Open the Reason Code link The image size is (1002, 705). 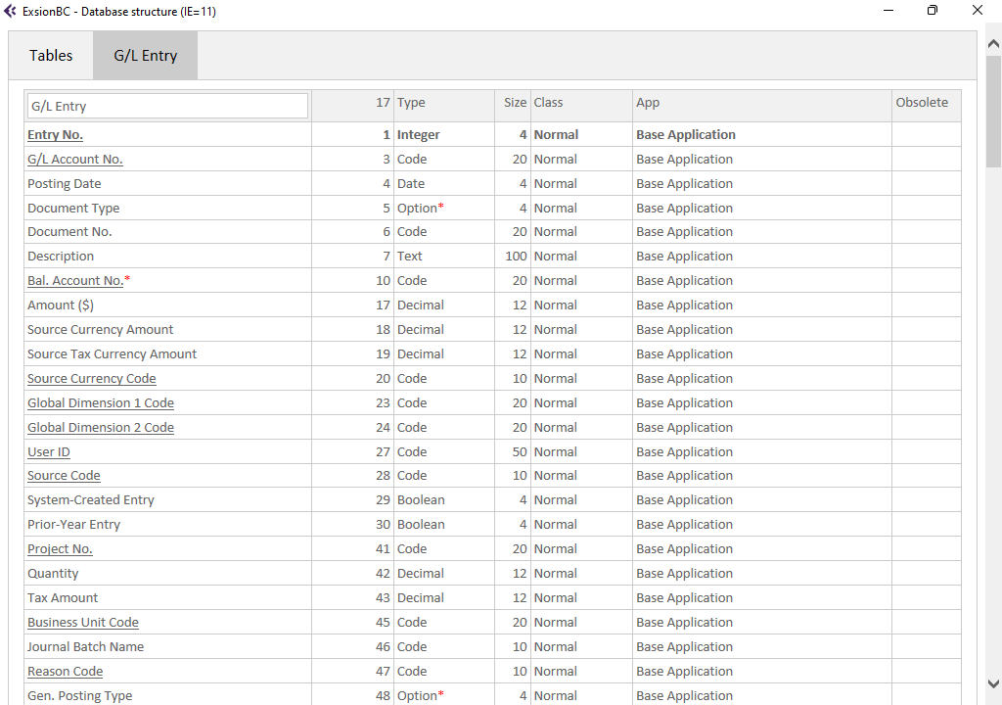coord(66,671)
